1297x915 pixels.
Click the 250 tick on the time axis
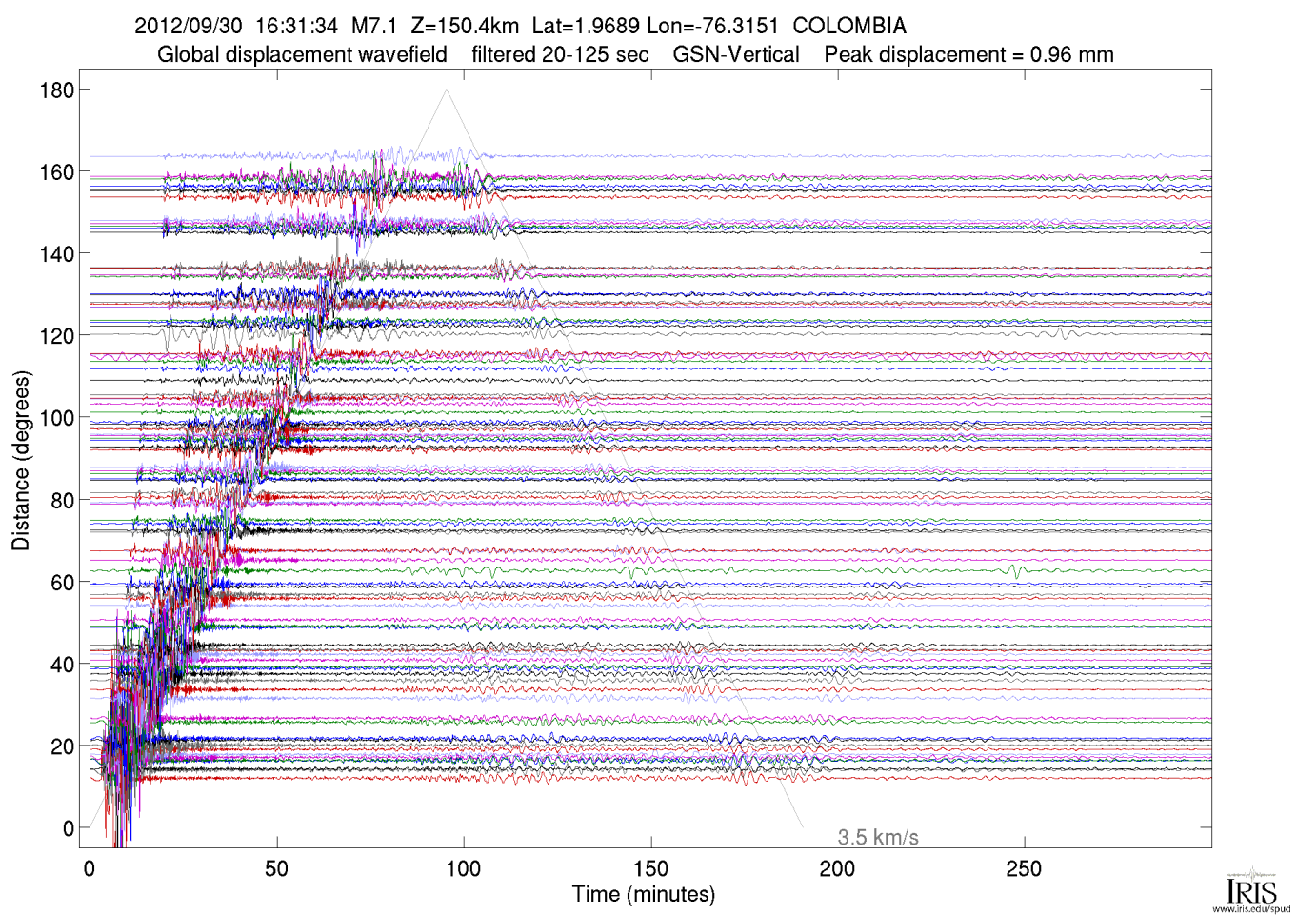pyautogui.click(x=1024, y=868)
